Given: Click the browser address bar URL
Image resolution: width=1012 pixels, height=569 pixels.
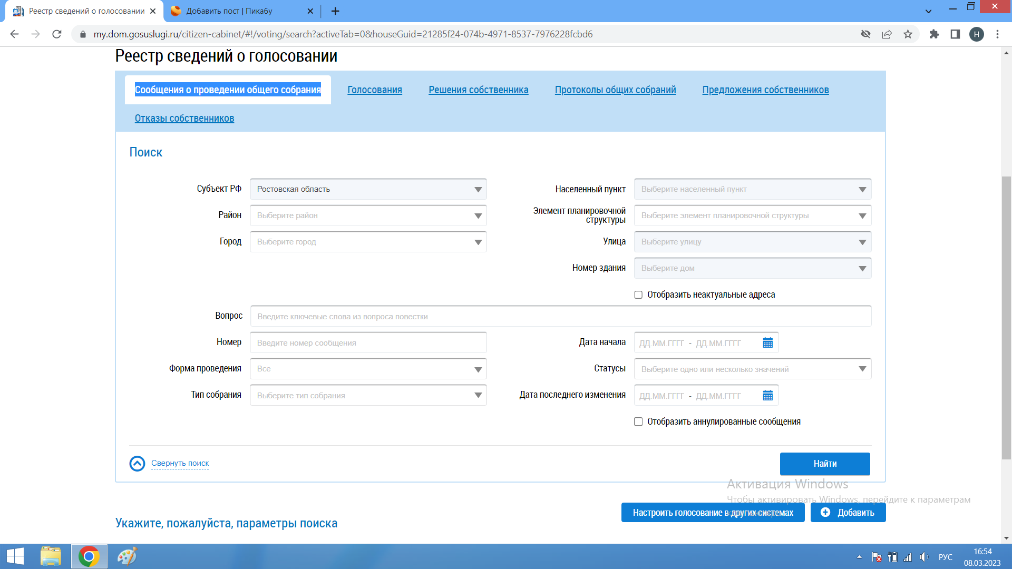Looking at the screenshot, I should (343, 34).
